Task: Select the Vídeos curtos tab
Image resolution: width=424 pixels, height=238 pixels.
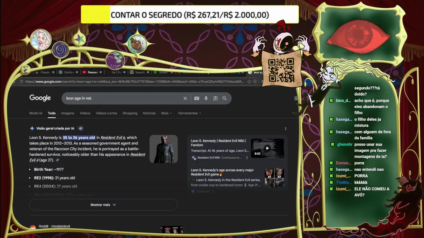Action: (106, 113)
